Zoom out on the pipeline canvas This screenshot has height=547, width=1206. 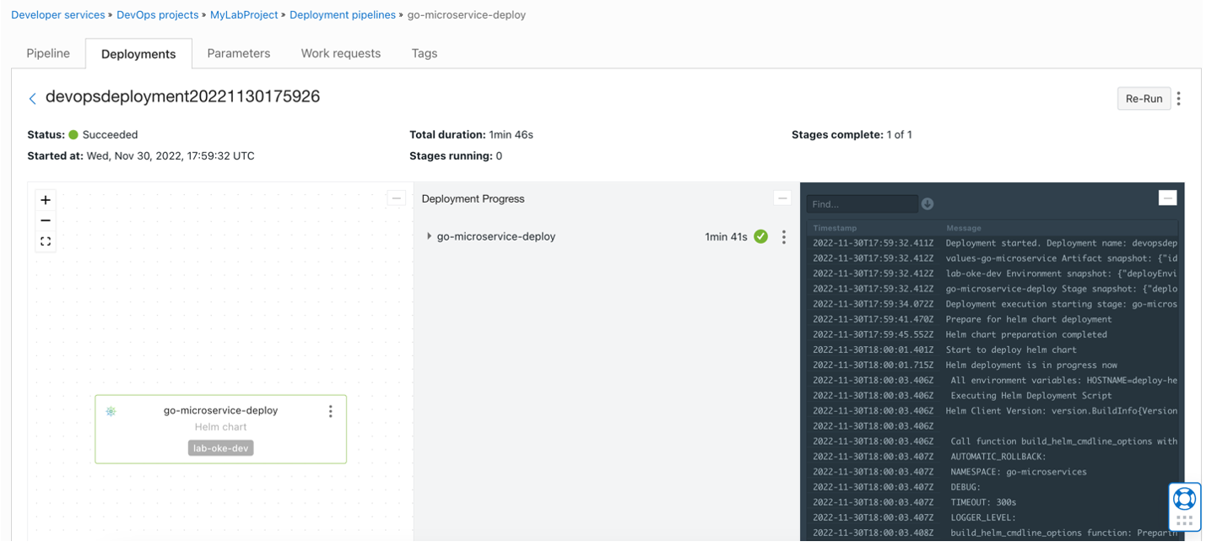pyautogui.click(x=46, y=220)
